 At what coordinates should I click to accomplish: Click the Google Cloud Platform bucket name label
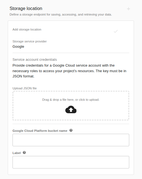tap(40, 131)
